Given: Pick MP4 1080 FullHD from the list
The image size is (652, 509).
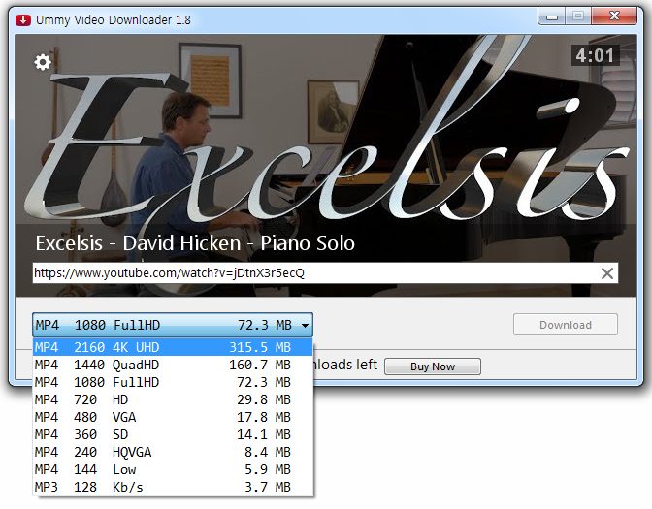Looking at the screenshot, I should pos(173,382).
